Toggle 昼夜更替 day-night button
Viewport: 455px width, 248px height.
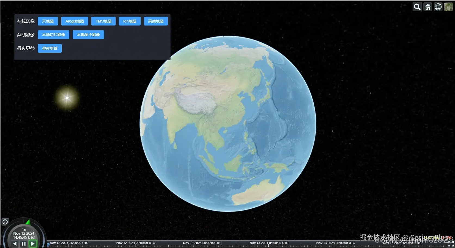tap(50, 48)
